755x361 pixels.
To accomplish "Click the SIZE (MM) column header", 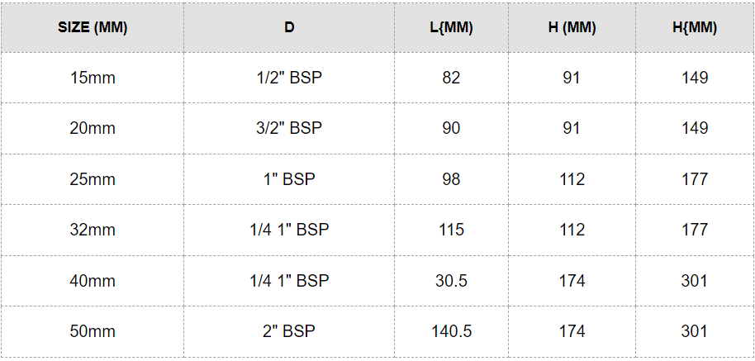I will coord(93,27).
